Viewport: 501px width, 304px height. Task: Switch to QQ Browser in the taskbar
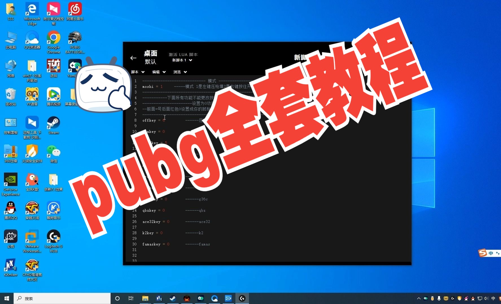pos(215,298)
